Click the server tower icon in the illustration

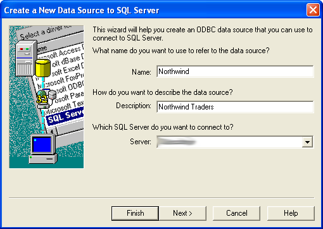tap(26, 58)
